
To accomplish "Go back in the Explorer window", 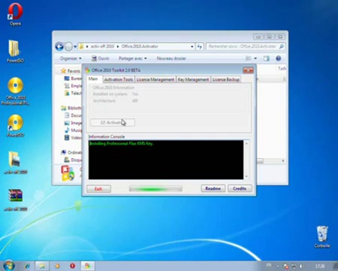I will pyautogui.click(x=59, y=46).
